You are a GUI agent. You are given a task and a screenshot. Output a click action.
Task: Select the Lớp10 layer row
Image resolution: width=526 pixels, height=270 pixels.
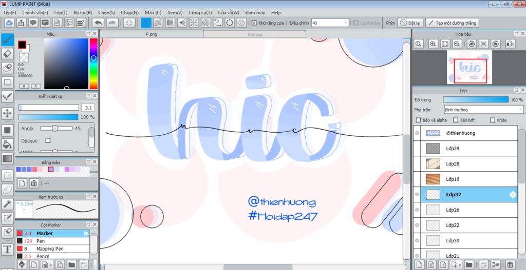click(x=465, y=179)
